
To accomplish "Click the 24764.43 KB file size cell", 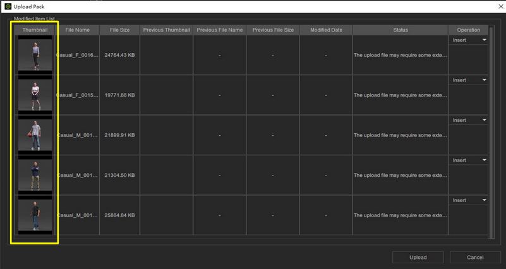I will tap(120, 55).
